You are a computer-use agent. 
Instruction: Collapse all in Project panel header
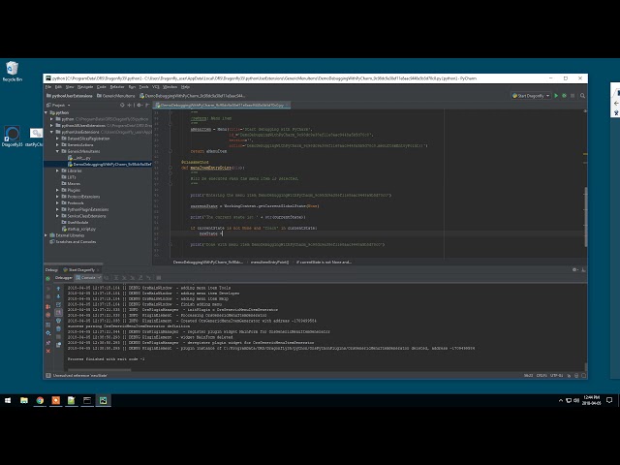[129, 106]
